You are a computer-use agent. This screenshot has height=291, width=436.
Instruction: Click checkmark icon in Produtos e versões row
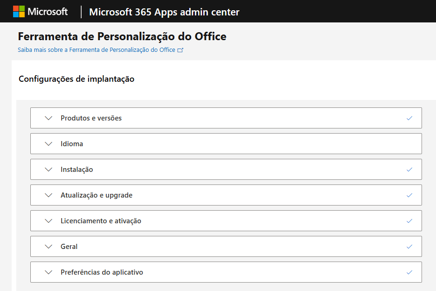click(x=409, y=118)
